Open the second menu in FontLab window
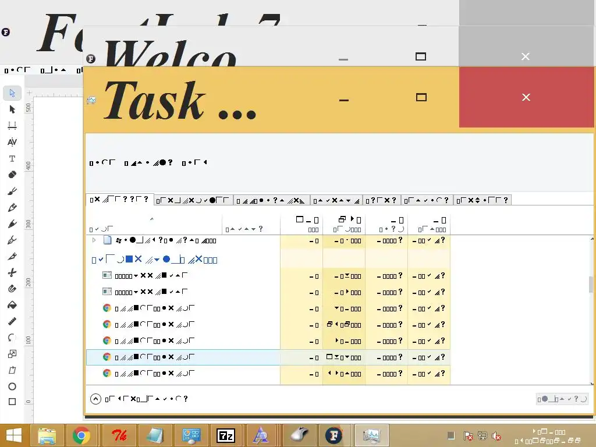 54,70
